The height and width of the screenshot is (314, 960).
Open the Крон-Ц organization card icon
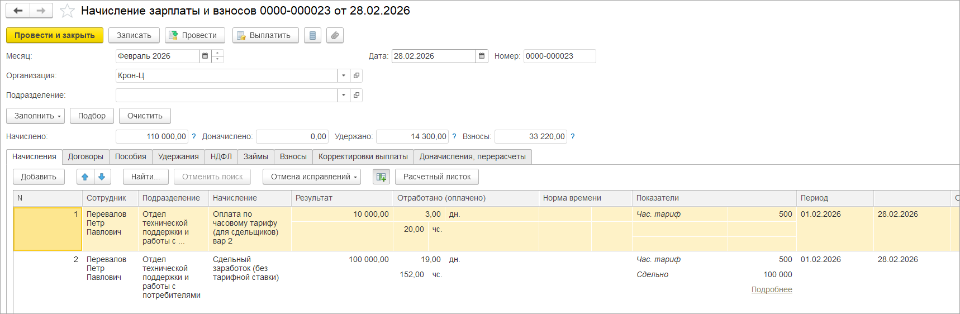[x=357, y=75]
